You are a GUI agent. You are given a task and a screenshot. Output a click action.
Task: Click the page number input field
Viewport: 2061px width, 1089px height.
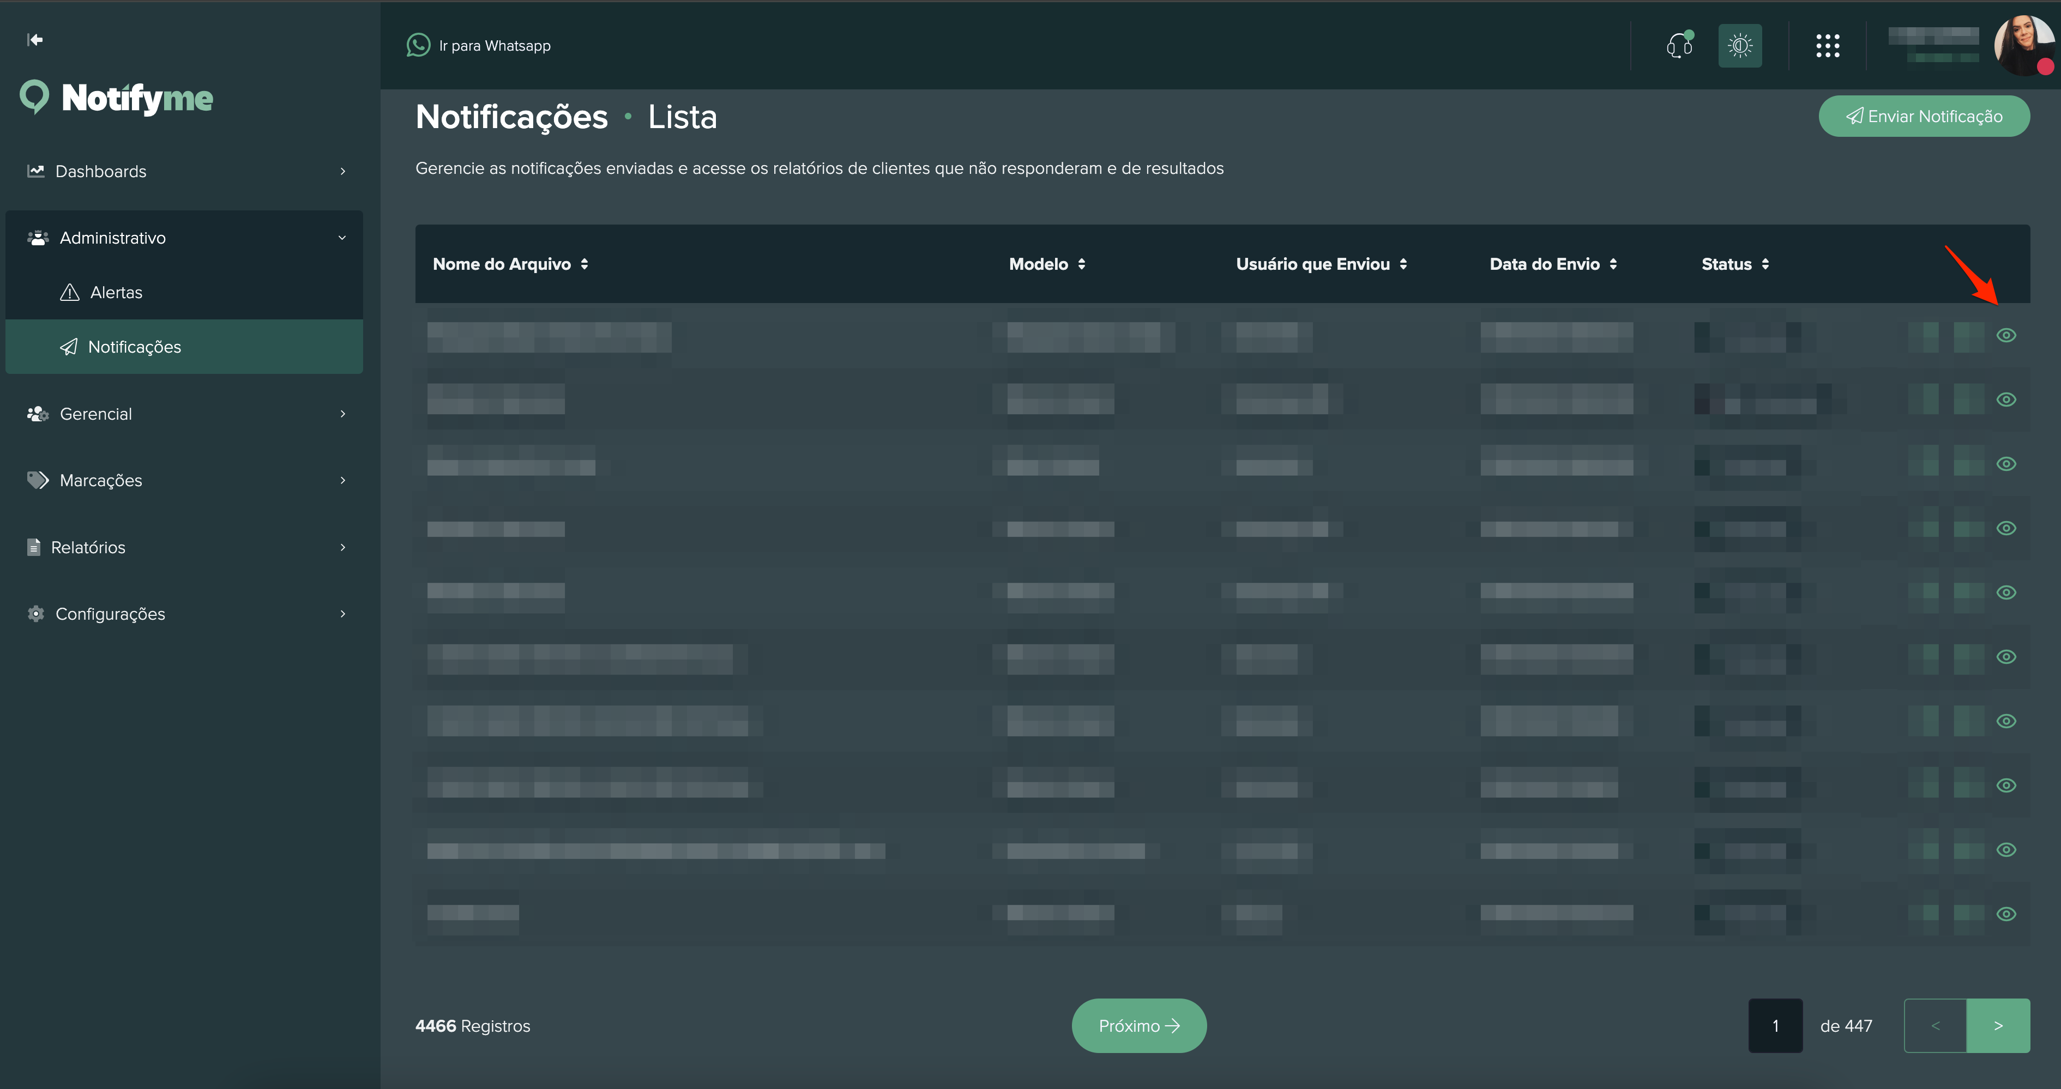pos(1775,1025)
